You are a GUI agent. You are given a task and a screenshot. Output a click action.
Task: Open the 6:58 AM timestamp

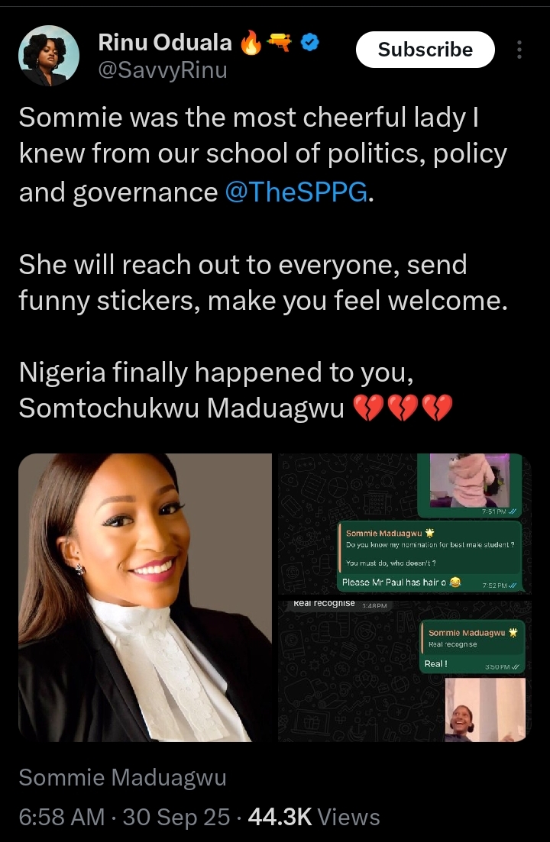[x=61, y=817]
